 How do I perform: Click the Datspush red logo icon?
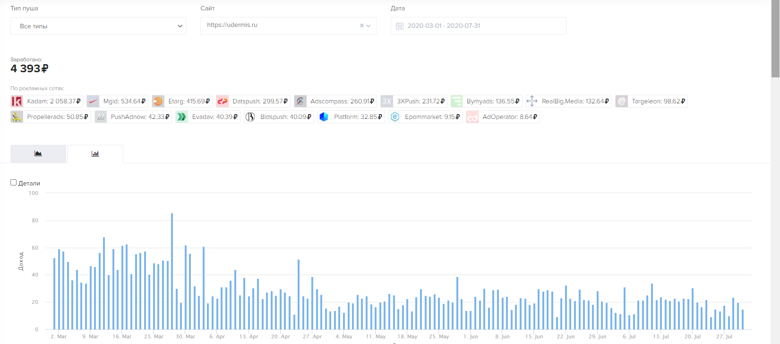(223, 101)
